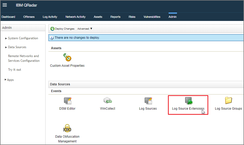Viewport: 244px width, 145px height.
Task: Open Custom Asset Properties icon
Action: 67,57
